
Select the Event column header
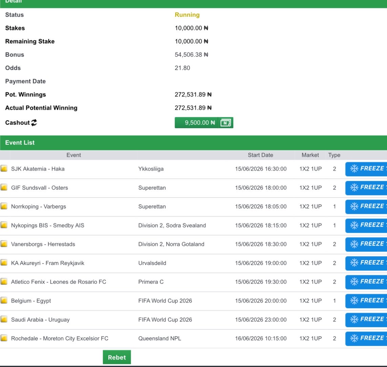pos(73,155)
